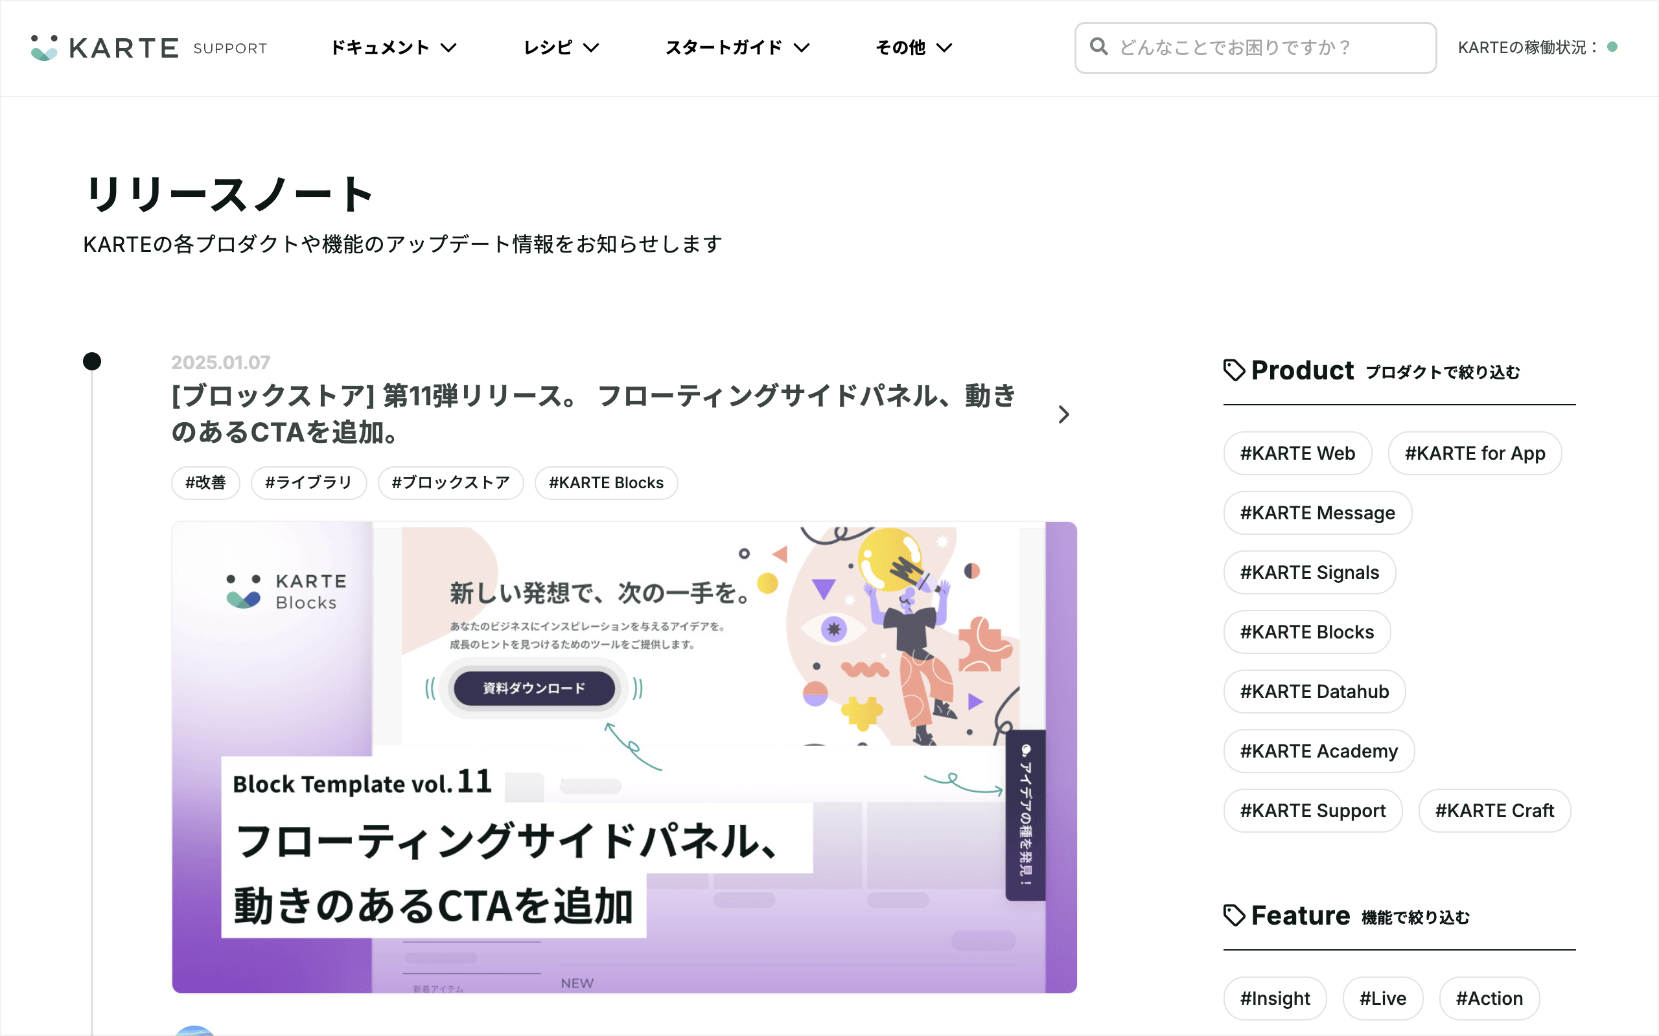Expand the ドキュメント dropdown menu
Screen dimensions: 1659x1036
(393, 48)
